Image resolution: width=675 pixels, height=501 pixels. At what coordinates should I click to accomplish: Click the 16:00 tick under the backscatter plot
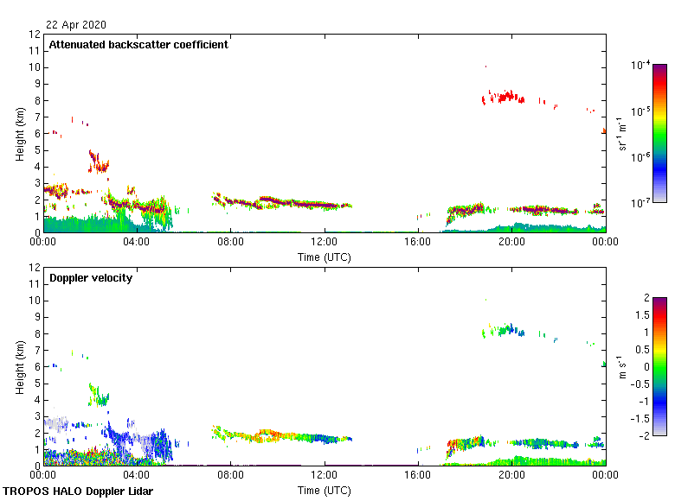pyautogui.click(x=418, y=244)
